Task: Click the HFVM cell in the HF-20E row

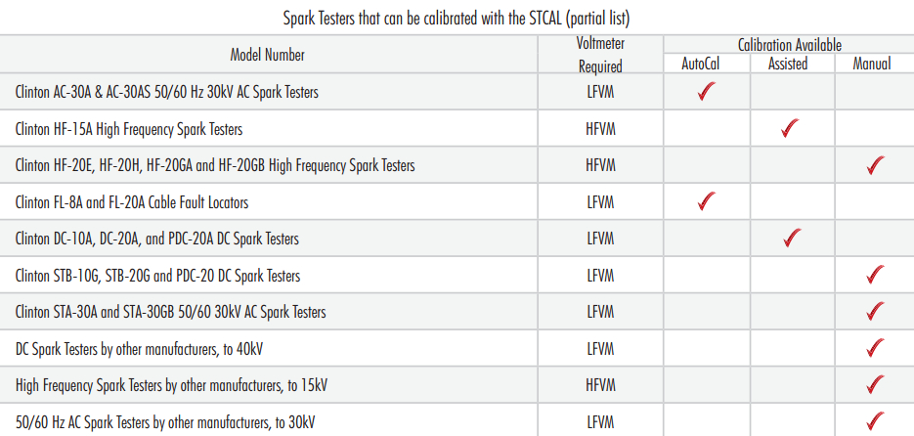Action: (x=600, y=165)
